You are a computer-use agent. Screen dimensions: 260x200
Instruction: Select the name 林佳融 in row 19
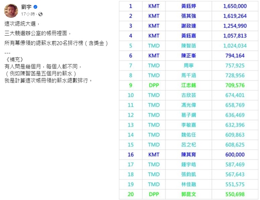[188, 184]
